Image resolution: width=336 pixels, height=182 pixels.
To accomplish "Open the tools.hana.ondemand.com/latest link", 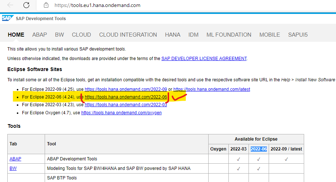I will (212, 89).
